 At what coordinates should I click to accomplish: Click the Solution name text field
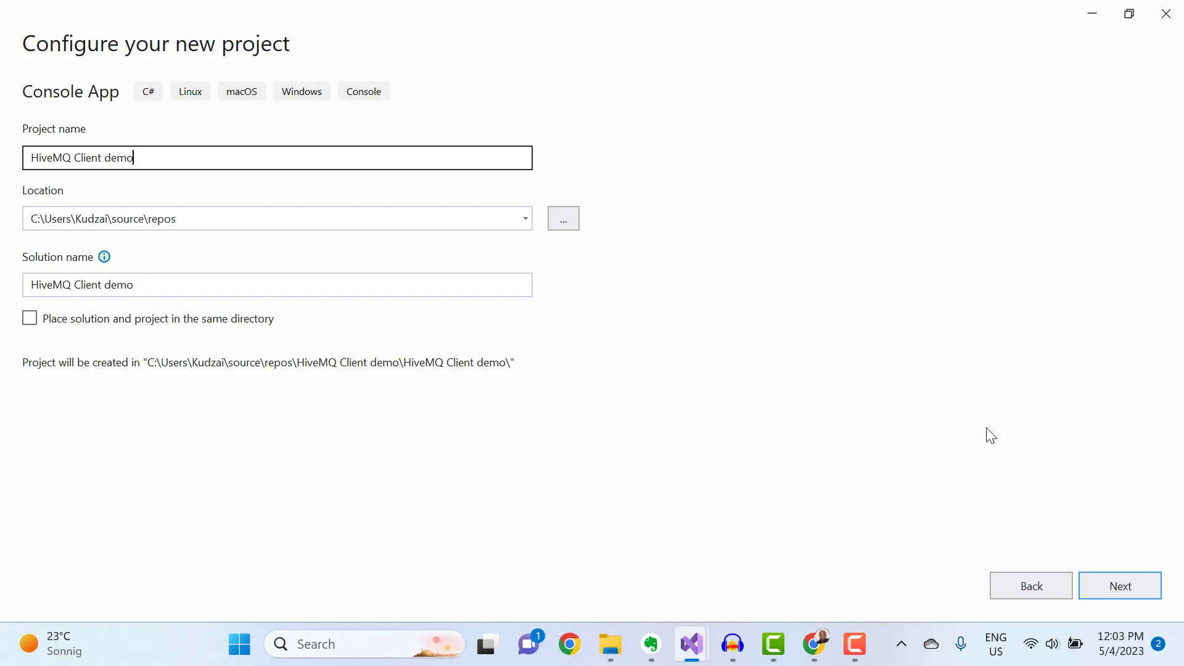click(277, 285)
